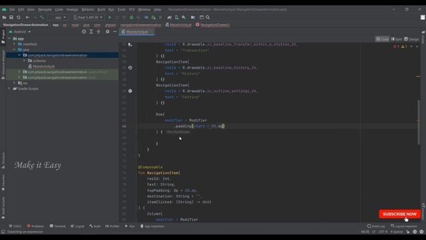Image resolution: width=426 pixels, height=240 pixels.
Task: Hide the project panel with minus icon
Action: (115, 32)
